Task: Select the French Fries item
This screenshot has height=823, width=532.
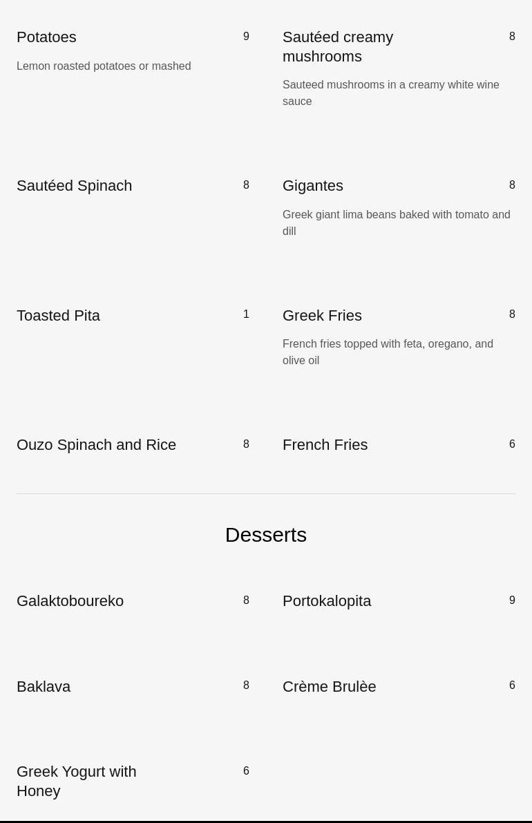Action: click(x=325, y=445)
